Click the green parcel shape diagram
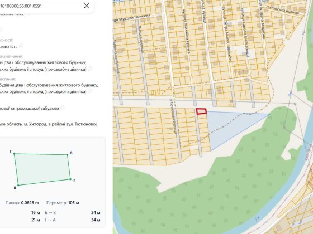Image resolution: width=313 pixels, height=234 pixels. [42, 169]
